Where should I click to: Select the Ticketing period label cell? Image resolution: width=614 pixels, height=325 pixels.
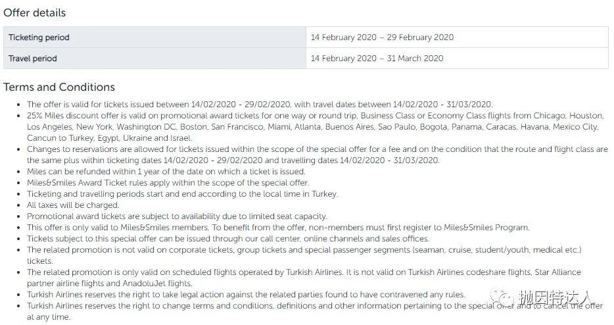154,37
